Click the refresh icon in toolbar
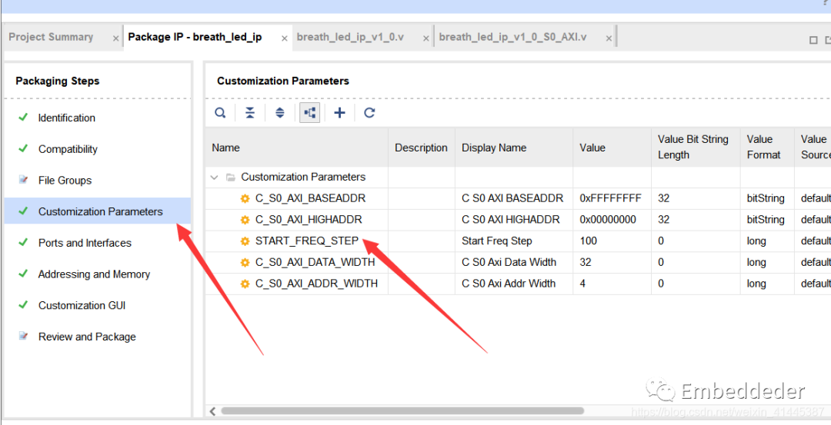Image resolution: width=831 pixels, height=425 pixels. (x=369, y=113)
